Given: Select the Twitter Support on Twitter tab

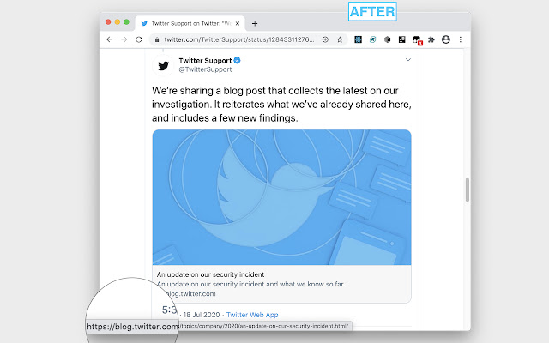Looking at the screenshot, I should click(x=190, y=23).
